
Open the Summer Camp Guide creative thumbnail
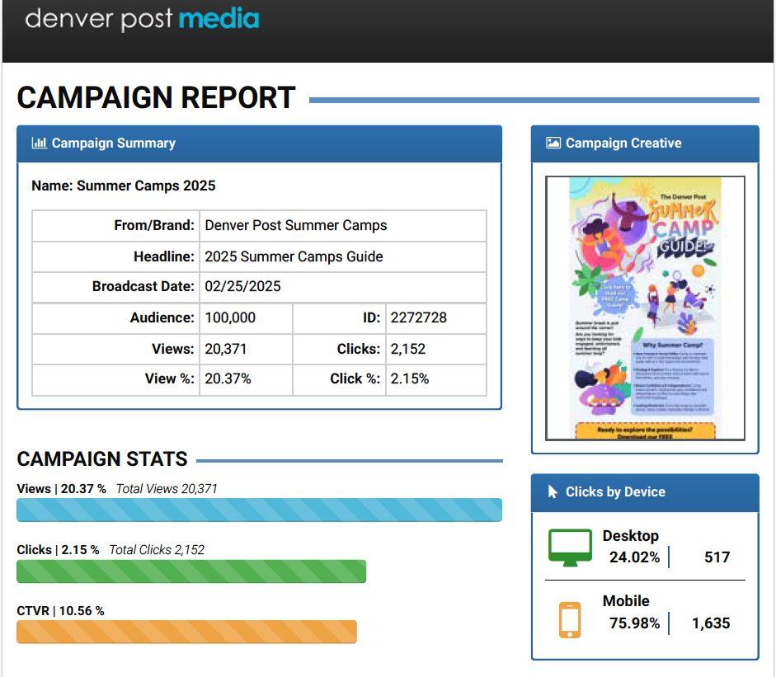(x=645, y=308)
